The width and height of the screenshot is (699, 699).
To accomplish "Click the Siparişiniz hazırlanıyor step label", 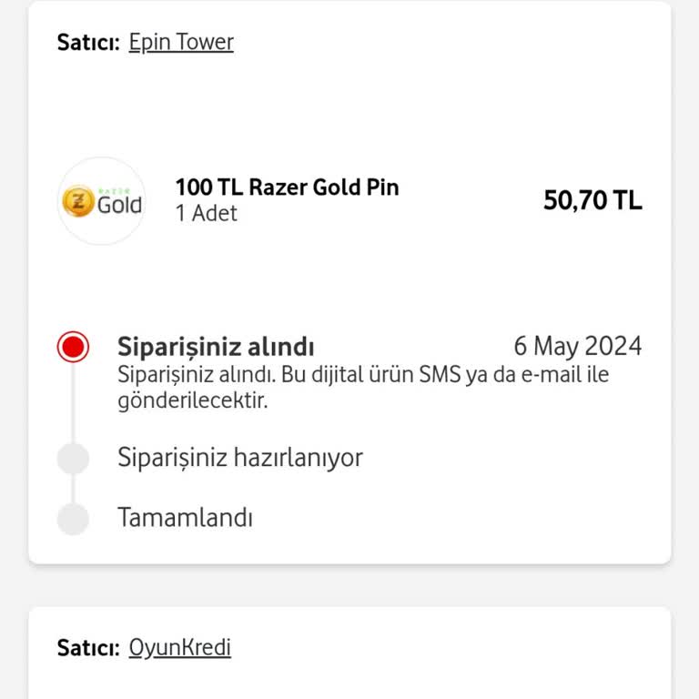I will (240, 458).
